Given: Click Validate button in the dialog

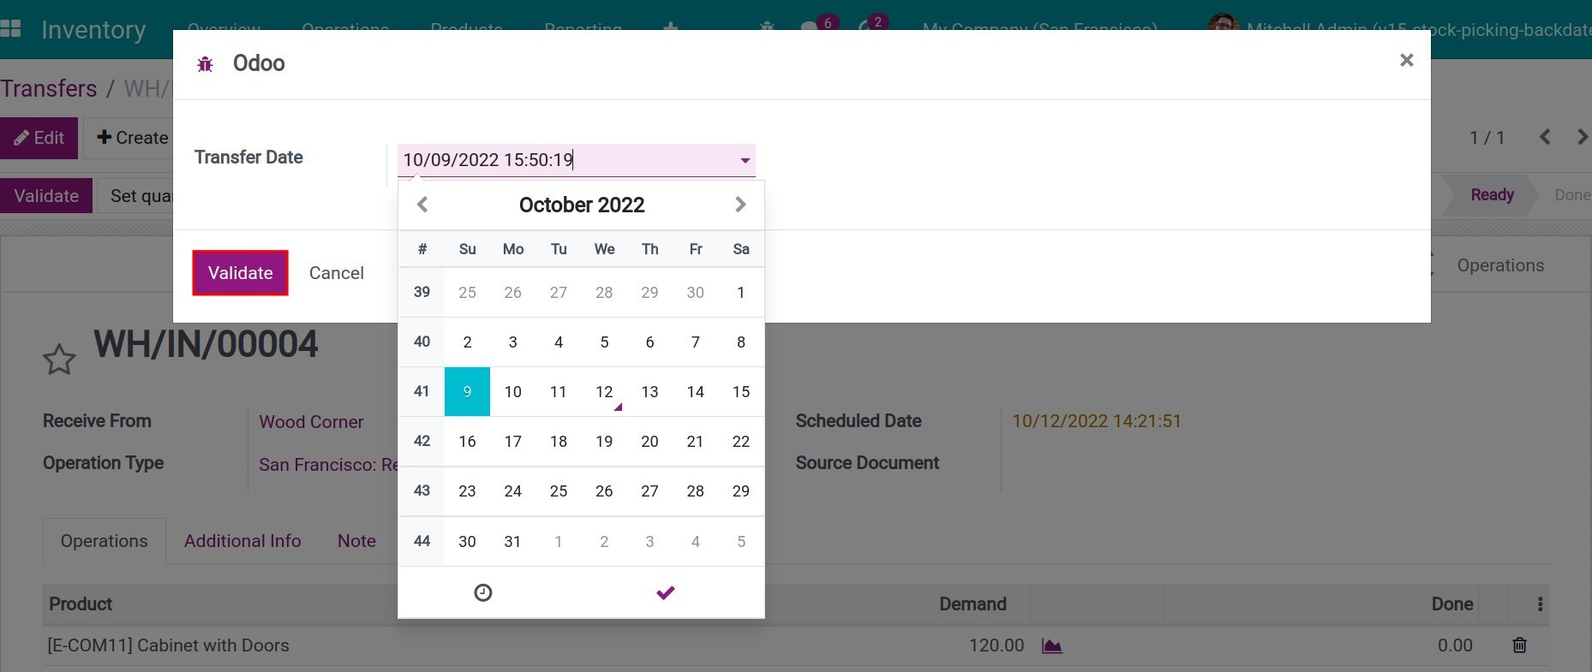Looking at the screenshot, I should pyautogui.click(x=240, y=273).
